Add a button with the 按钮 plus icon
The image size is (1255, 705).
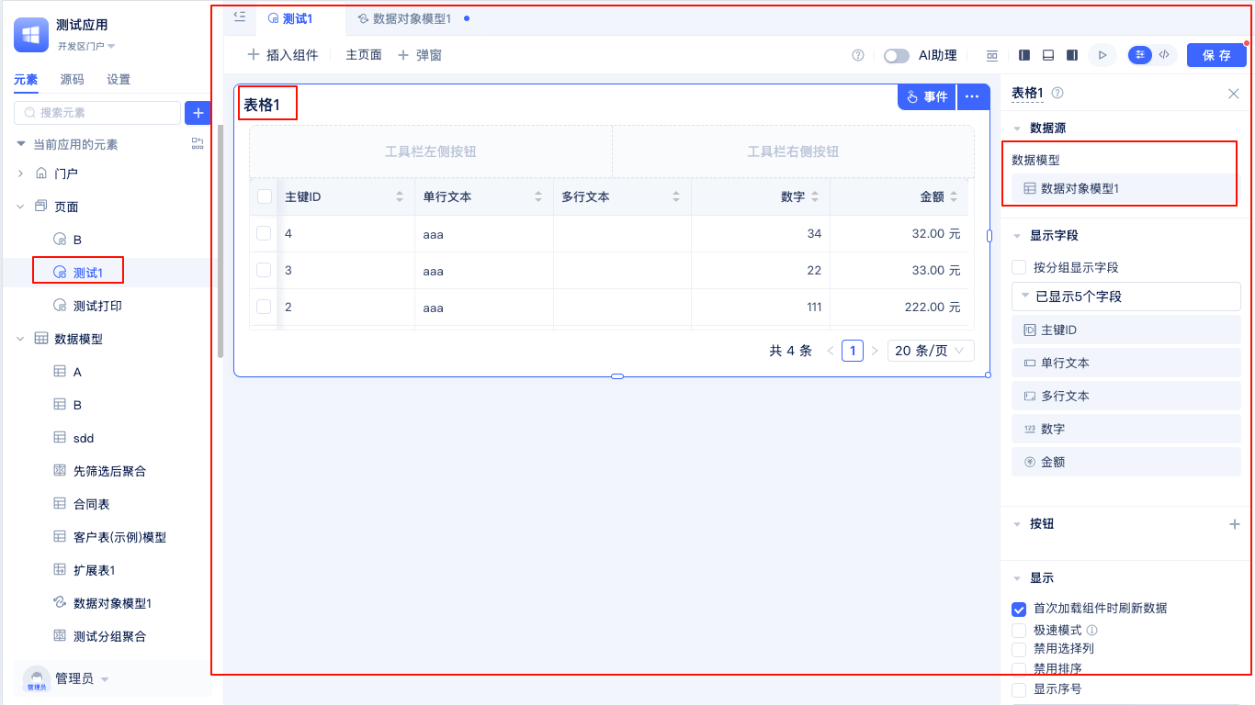(x=1234, y=524)
